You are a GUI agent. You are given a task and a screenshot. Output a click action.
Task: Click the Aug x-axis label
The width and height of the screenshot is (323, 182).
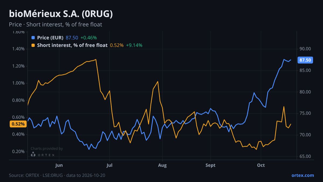point(162,165)
